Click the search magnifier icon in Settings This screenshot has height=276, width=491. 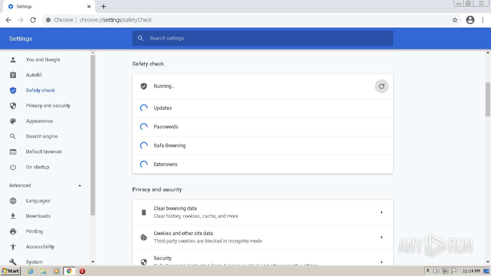141,38
